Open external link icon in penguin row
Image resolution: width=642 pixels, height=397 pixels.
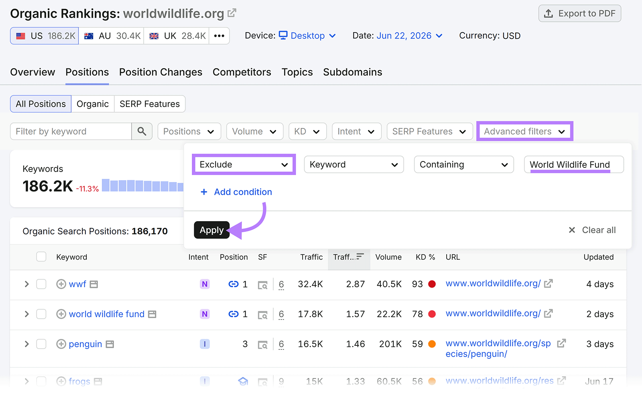562,343
